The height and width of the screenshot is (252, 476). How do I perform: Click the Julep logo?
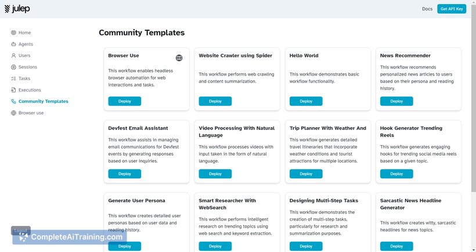pyautogui.click(x=17, y=9)
